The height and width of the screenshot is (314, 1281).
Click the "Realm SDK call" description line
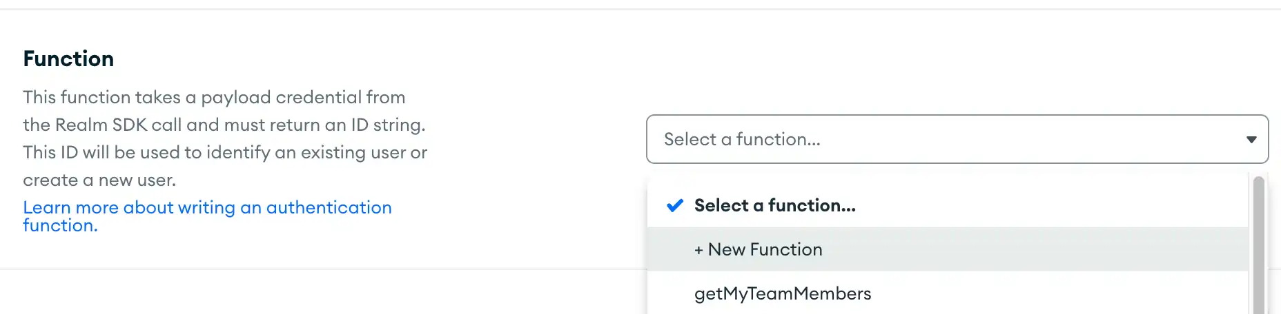[x=224, y=125]
